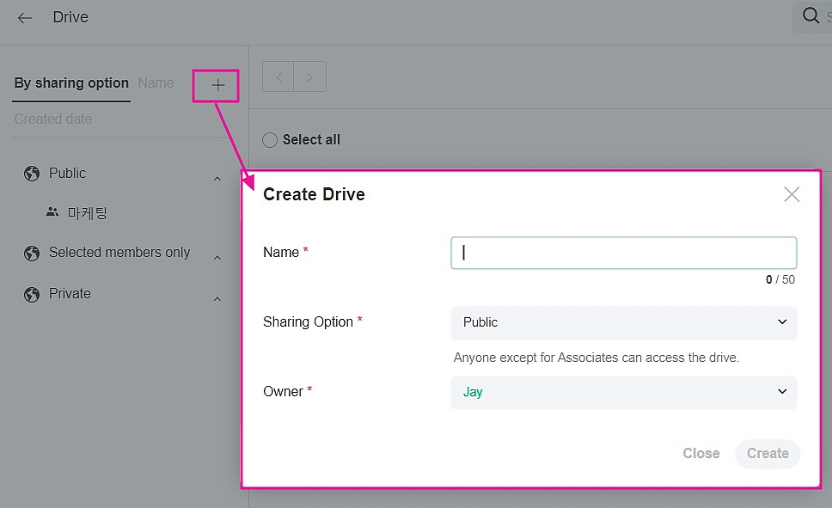Switch to By sharing option tab
This screenshot has height=508, width=832.
pos(71,83)
